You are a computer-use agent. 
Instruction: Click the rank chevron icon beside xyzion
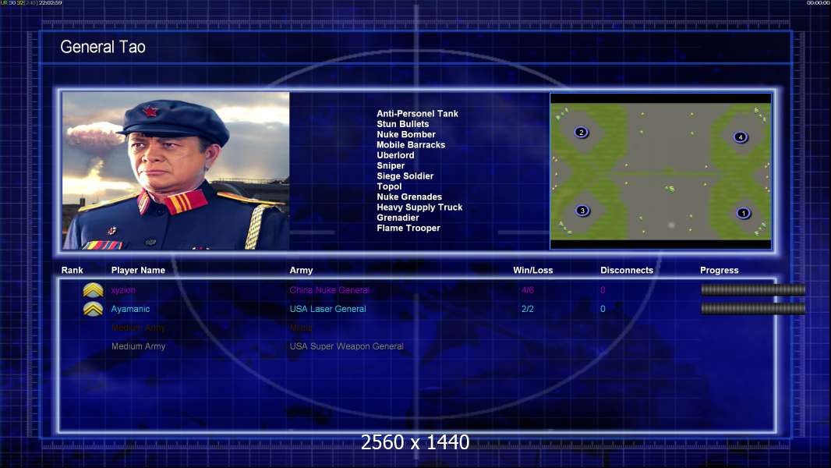(94, 290)
